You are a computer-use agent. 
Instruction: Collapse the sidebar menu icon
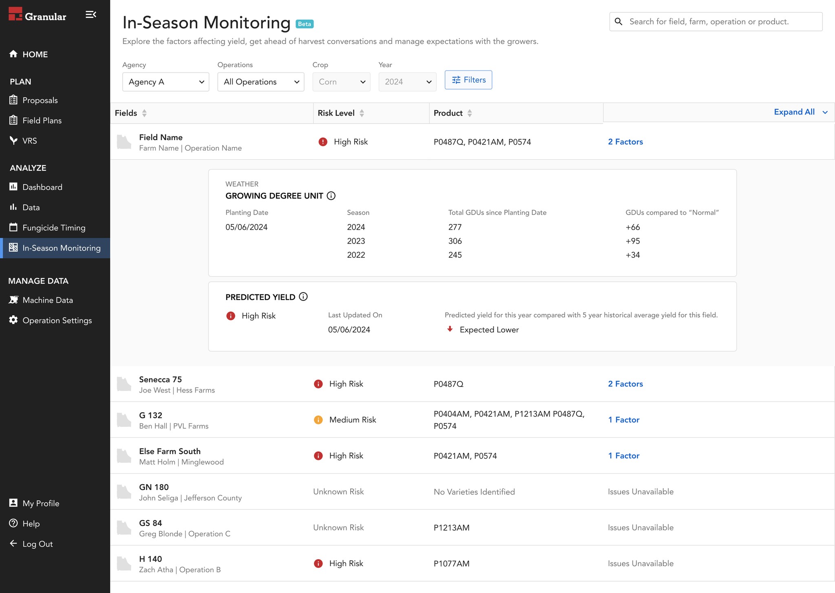[91, 15]
